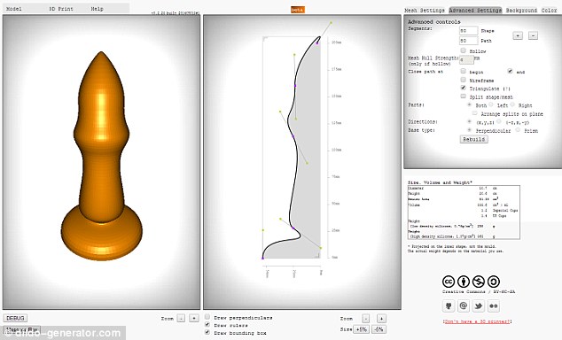Select Perpendicular base type radio

(x=469, y=130)
